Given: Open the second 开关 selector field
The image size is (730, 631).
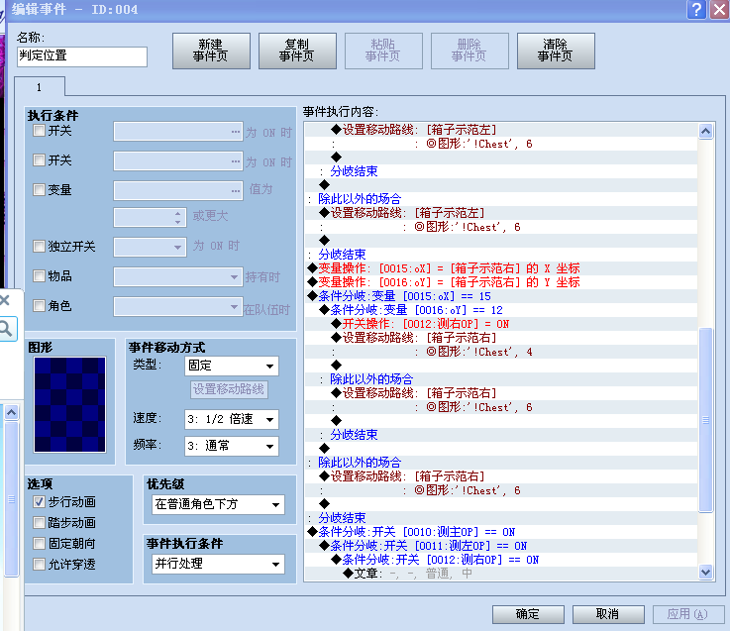Looking at the screenshot, I should tap(178, 161).
